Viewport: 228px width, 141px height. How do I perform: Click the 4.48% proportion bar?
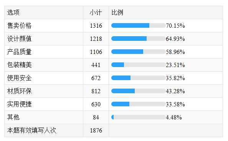[x=139, y=117]
